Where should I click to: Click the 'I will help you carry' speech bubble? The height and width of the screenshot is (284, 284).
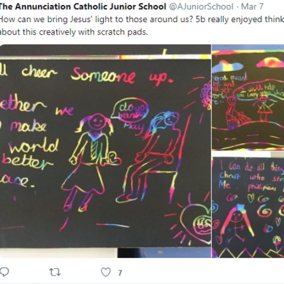[258, 91]
